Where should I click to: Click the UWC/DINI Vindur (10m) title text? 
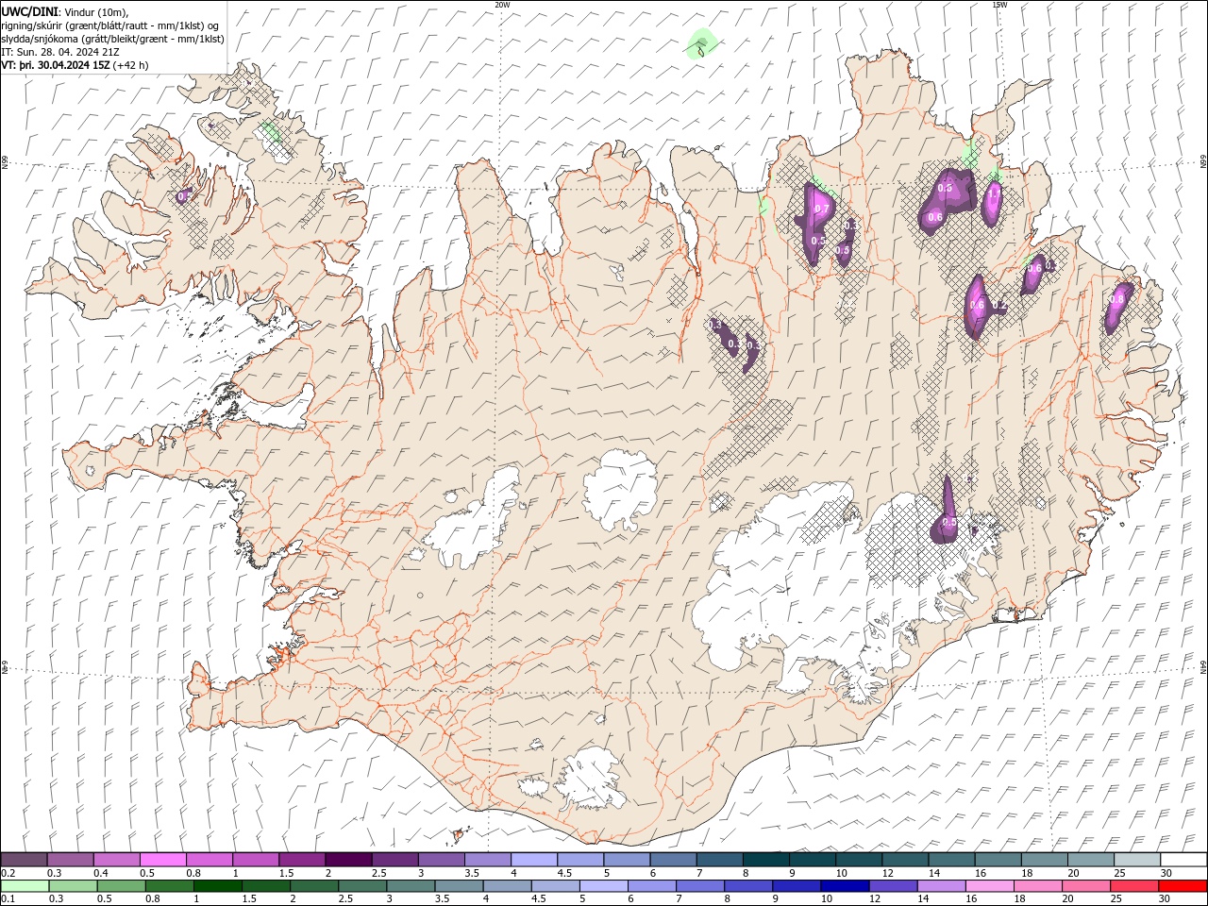(x=64, y=10)
